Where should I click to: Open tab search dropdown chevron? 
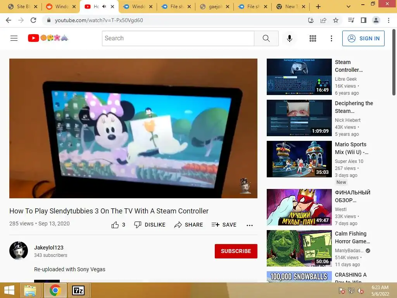[x=349, y=7]
